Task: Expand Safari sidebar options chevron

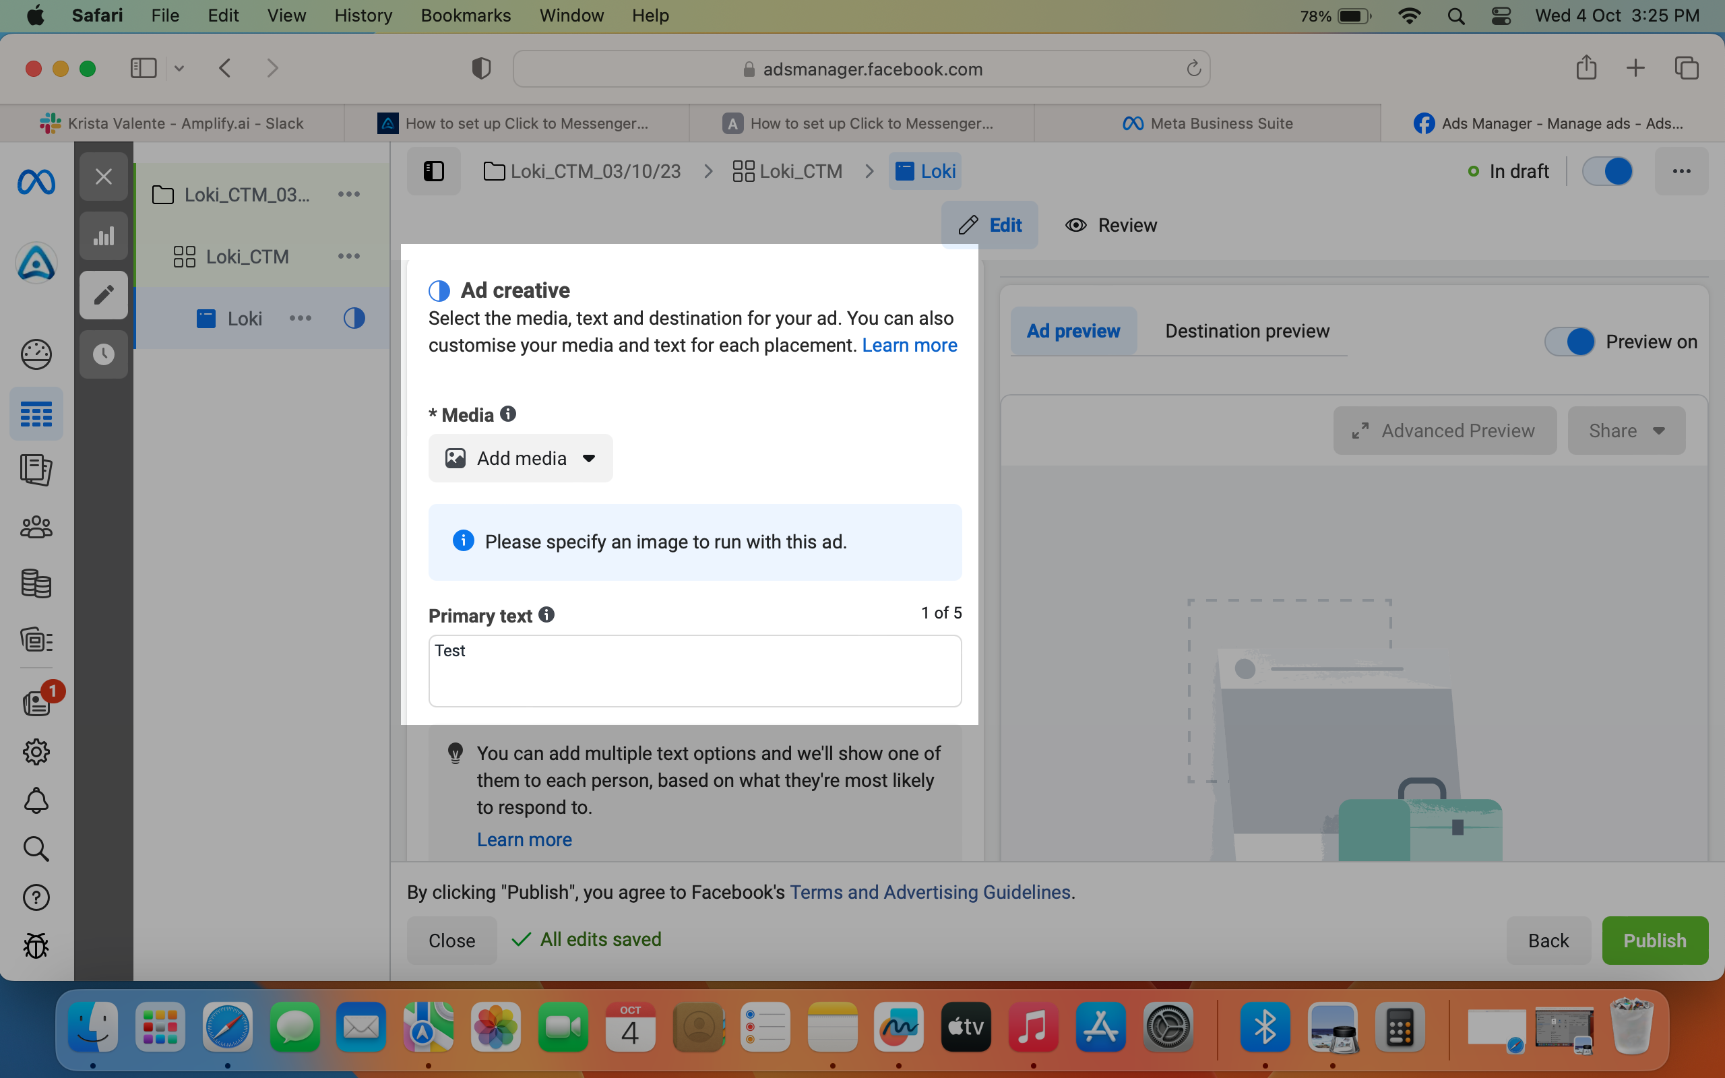Action: (179, 69)
